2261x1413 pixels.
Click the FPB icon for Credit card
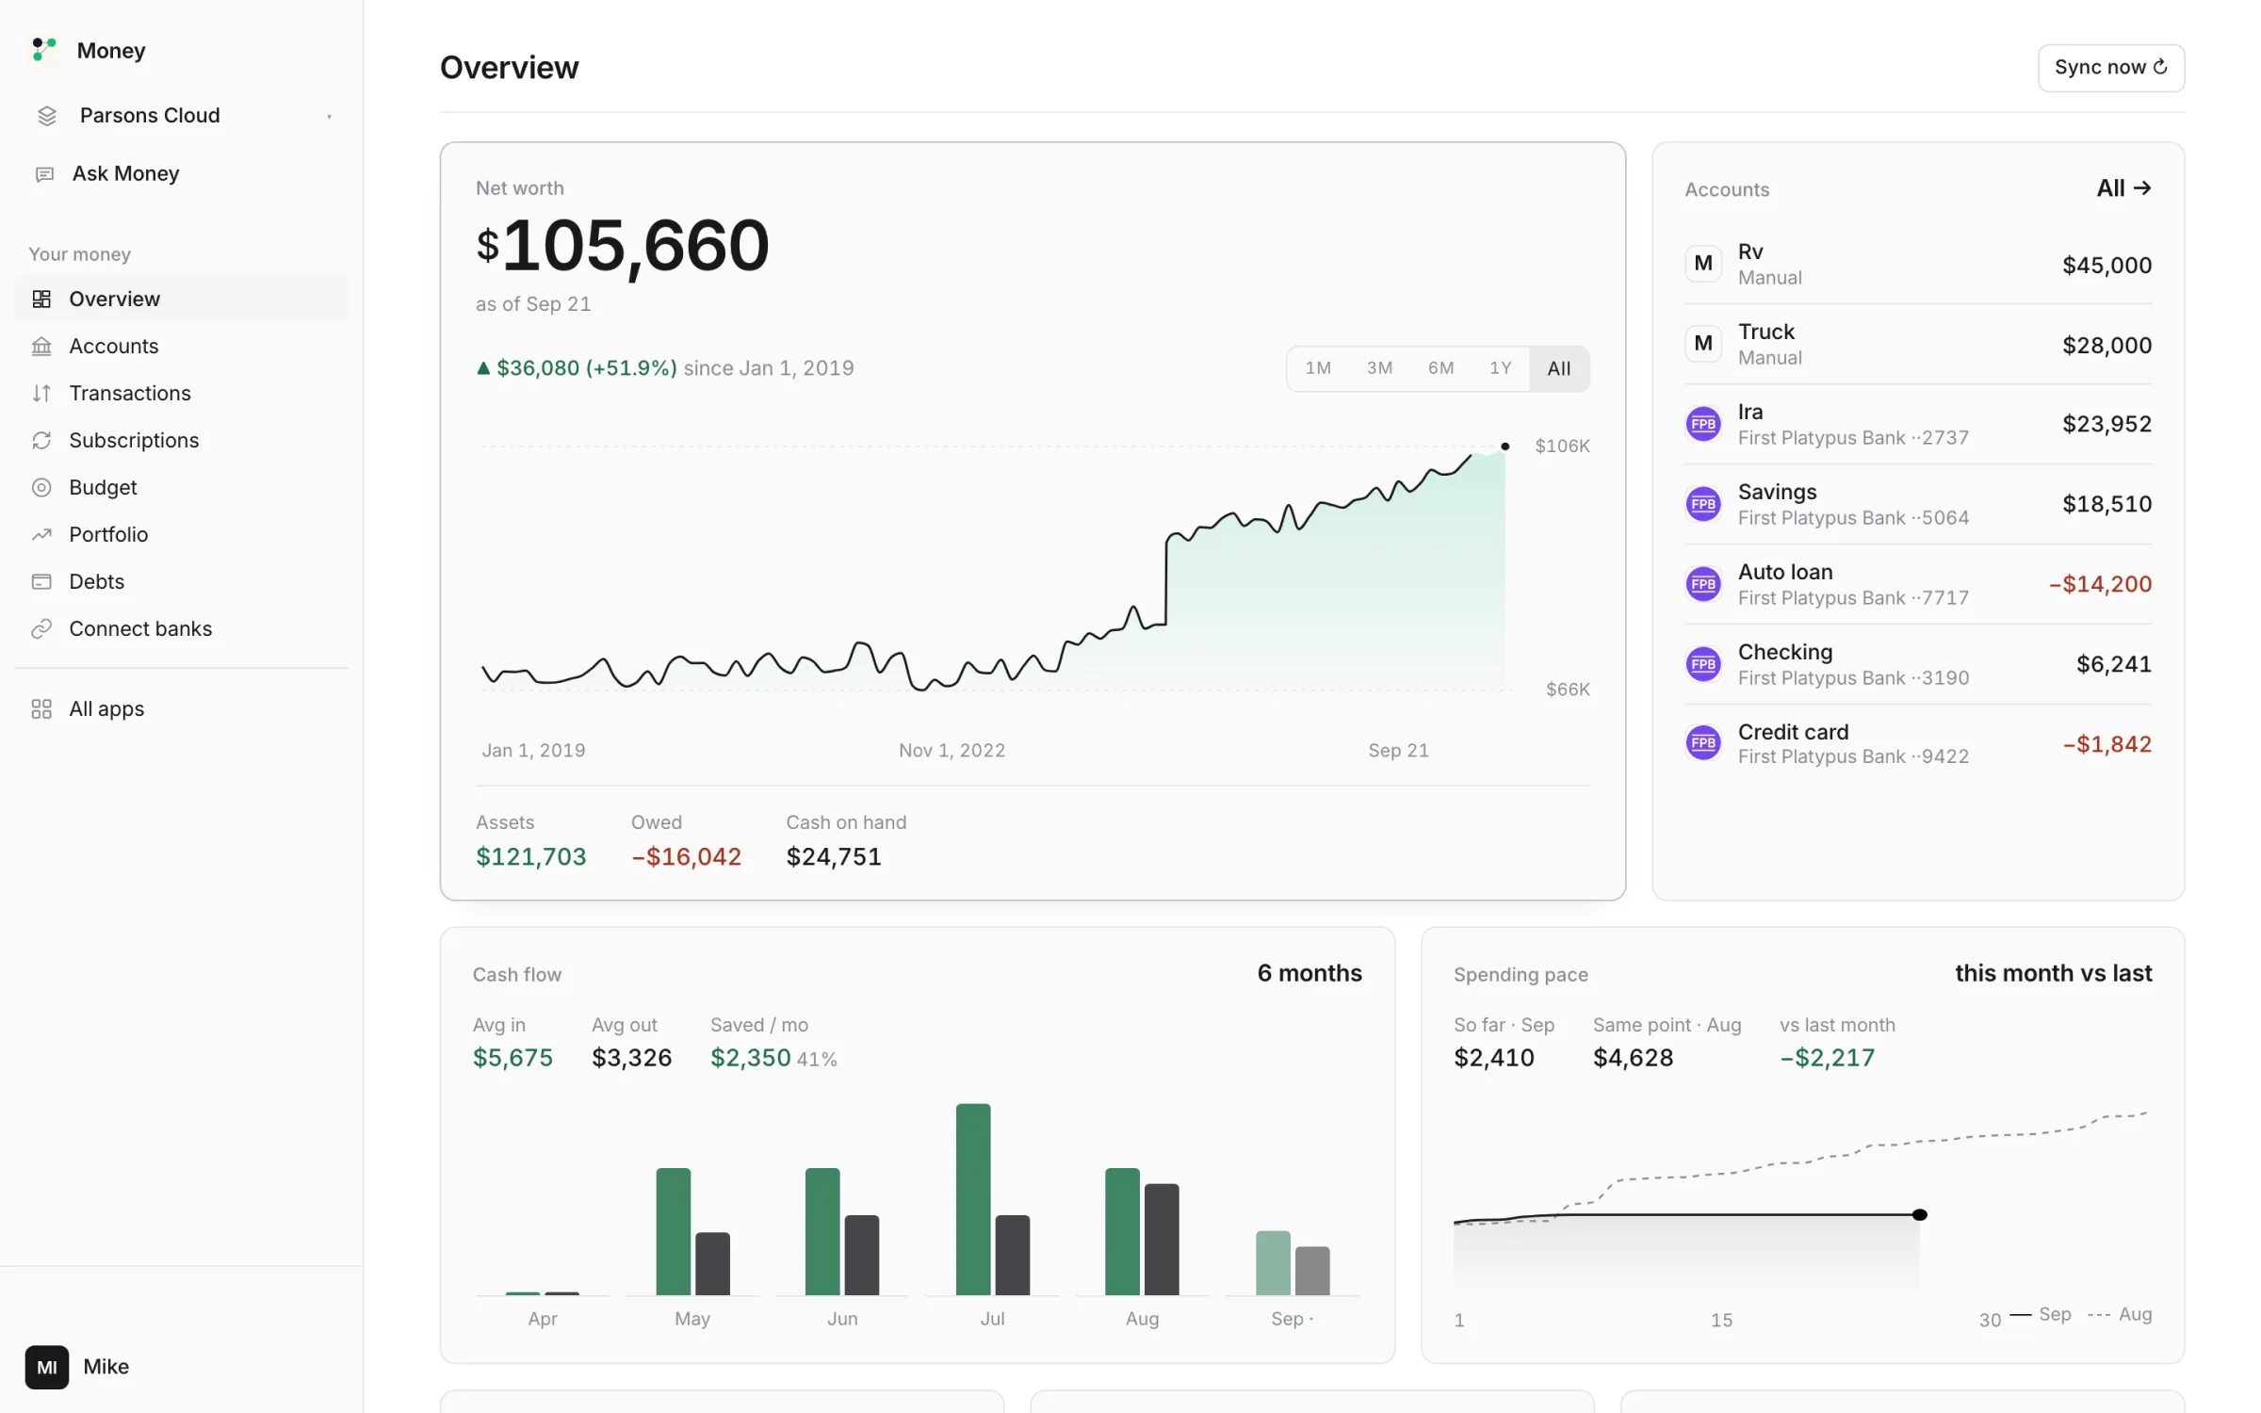point(1703,743)
